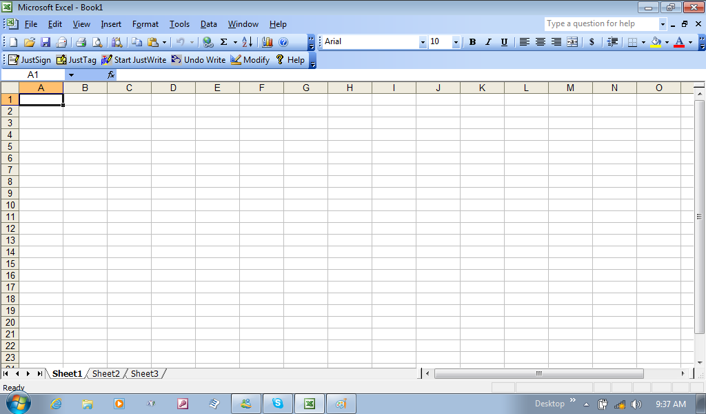Expand the Arial font name dropdown

[x=423, y=42]
